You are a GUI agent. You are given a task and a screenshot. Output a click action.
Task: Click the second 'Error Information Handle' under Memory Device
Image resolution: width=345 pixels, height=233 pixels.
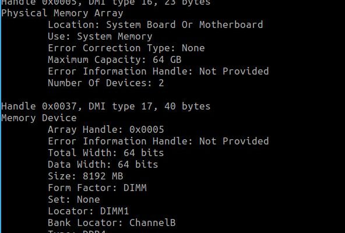pyautogui.click(x=159, y=141)
